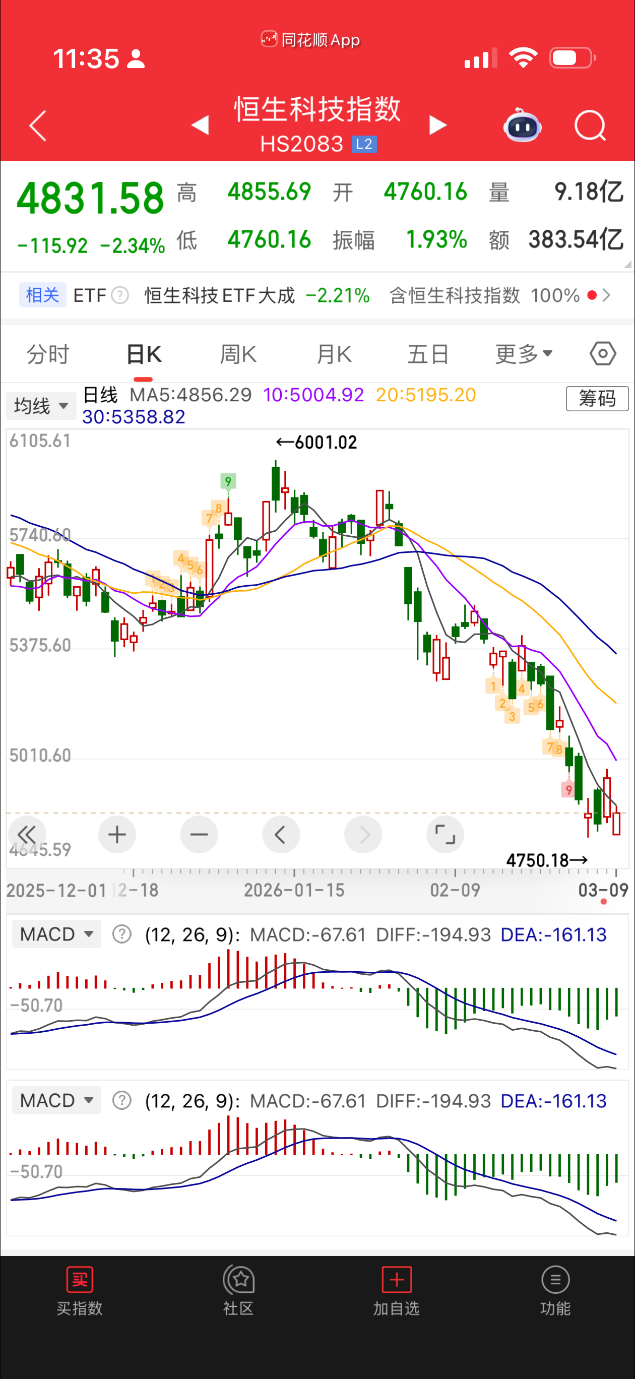Switch to 月K tab
635x1379 pixels.
click(334, 354)
